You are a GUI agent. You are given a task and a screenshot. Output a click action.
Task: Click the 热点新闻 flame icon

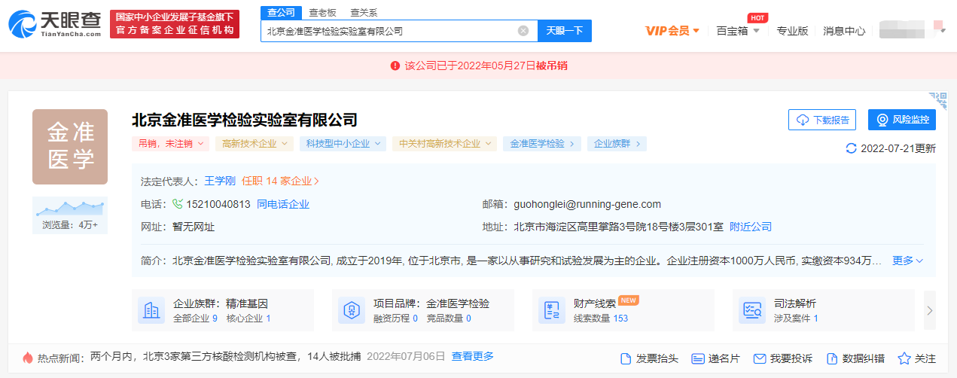28,358
